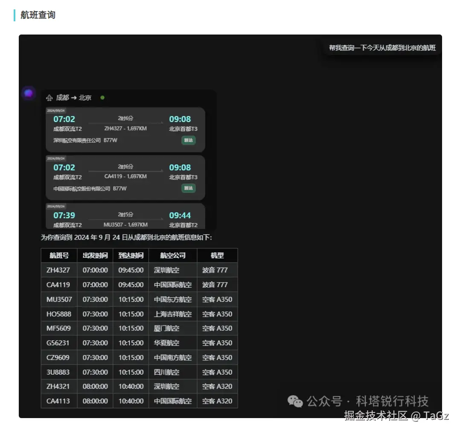Screen dimensions: 460x433
Task: Click the 机型 column header
Action: point(217,255)
